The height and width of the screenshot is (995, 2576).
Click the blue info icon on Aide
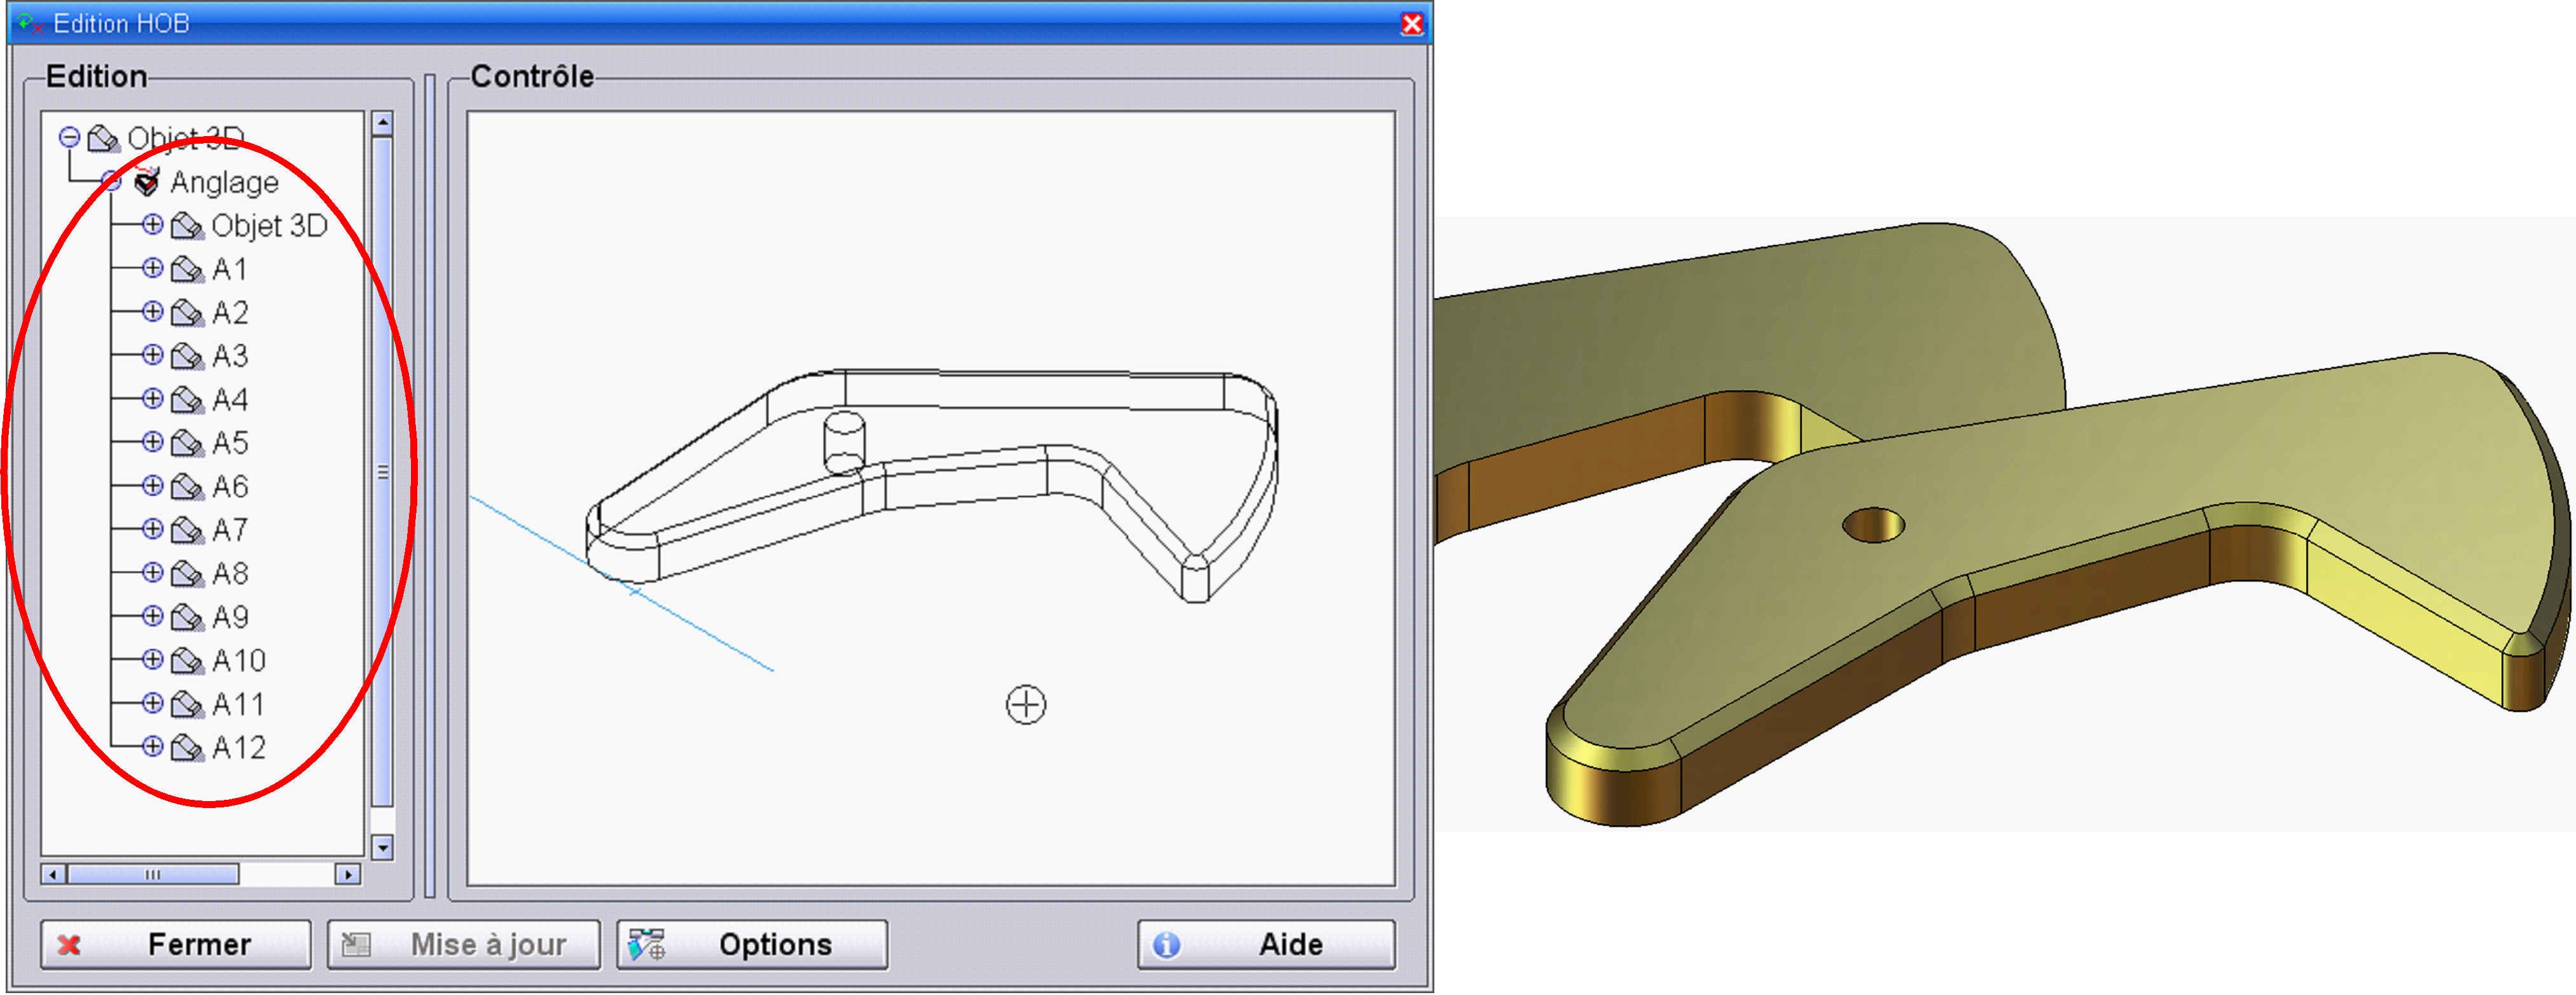[x=1166, y=944]
